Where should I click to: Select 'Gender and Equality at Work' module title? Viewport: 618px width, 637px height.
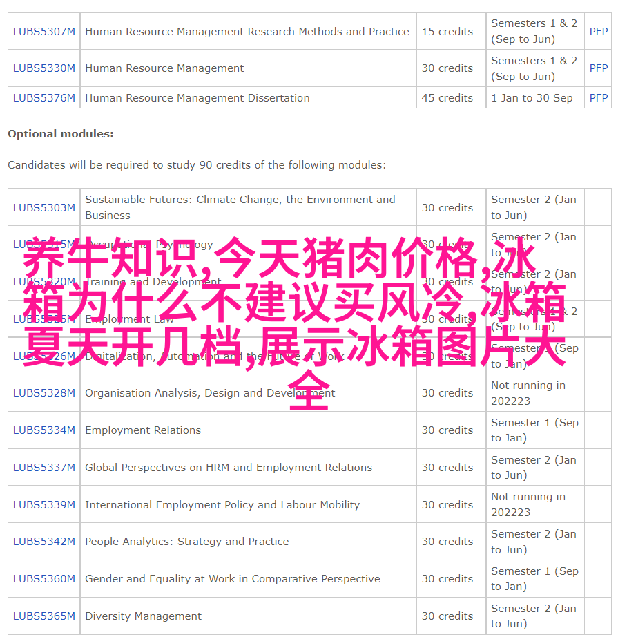coord(233,578)
